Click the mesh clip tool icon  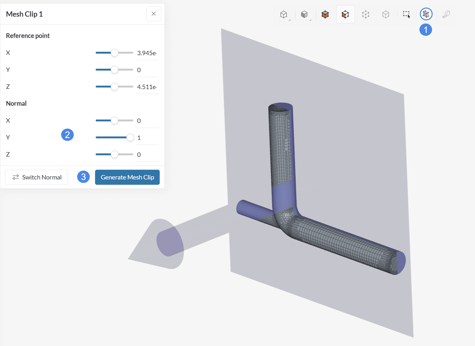coord(426,14)
